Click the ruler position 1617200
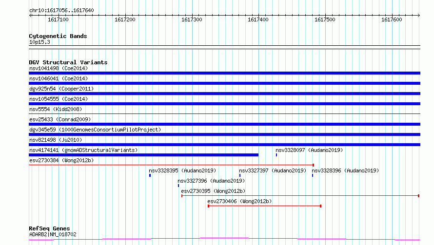 tap(125, 19)
